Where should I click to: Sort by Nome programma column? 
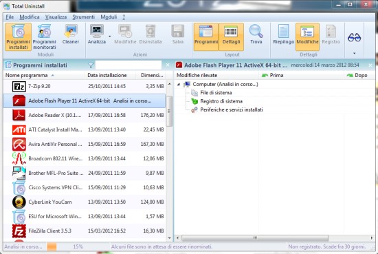(44, 75)
